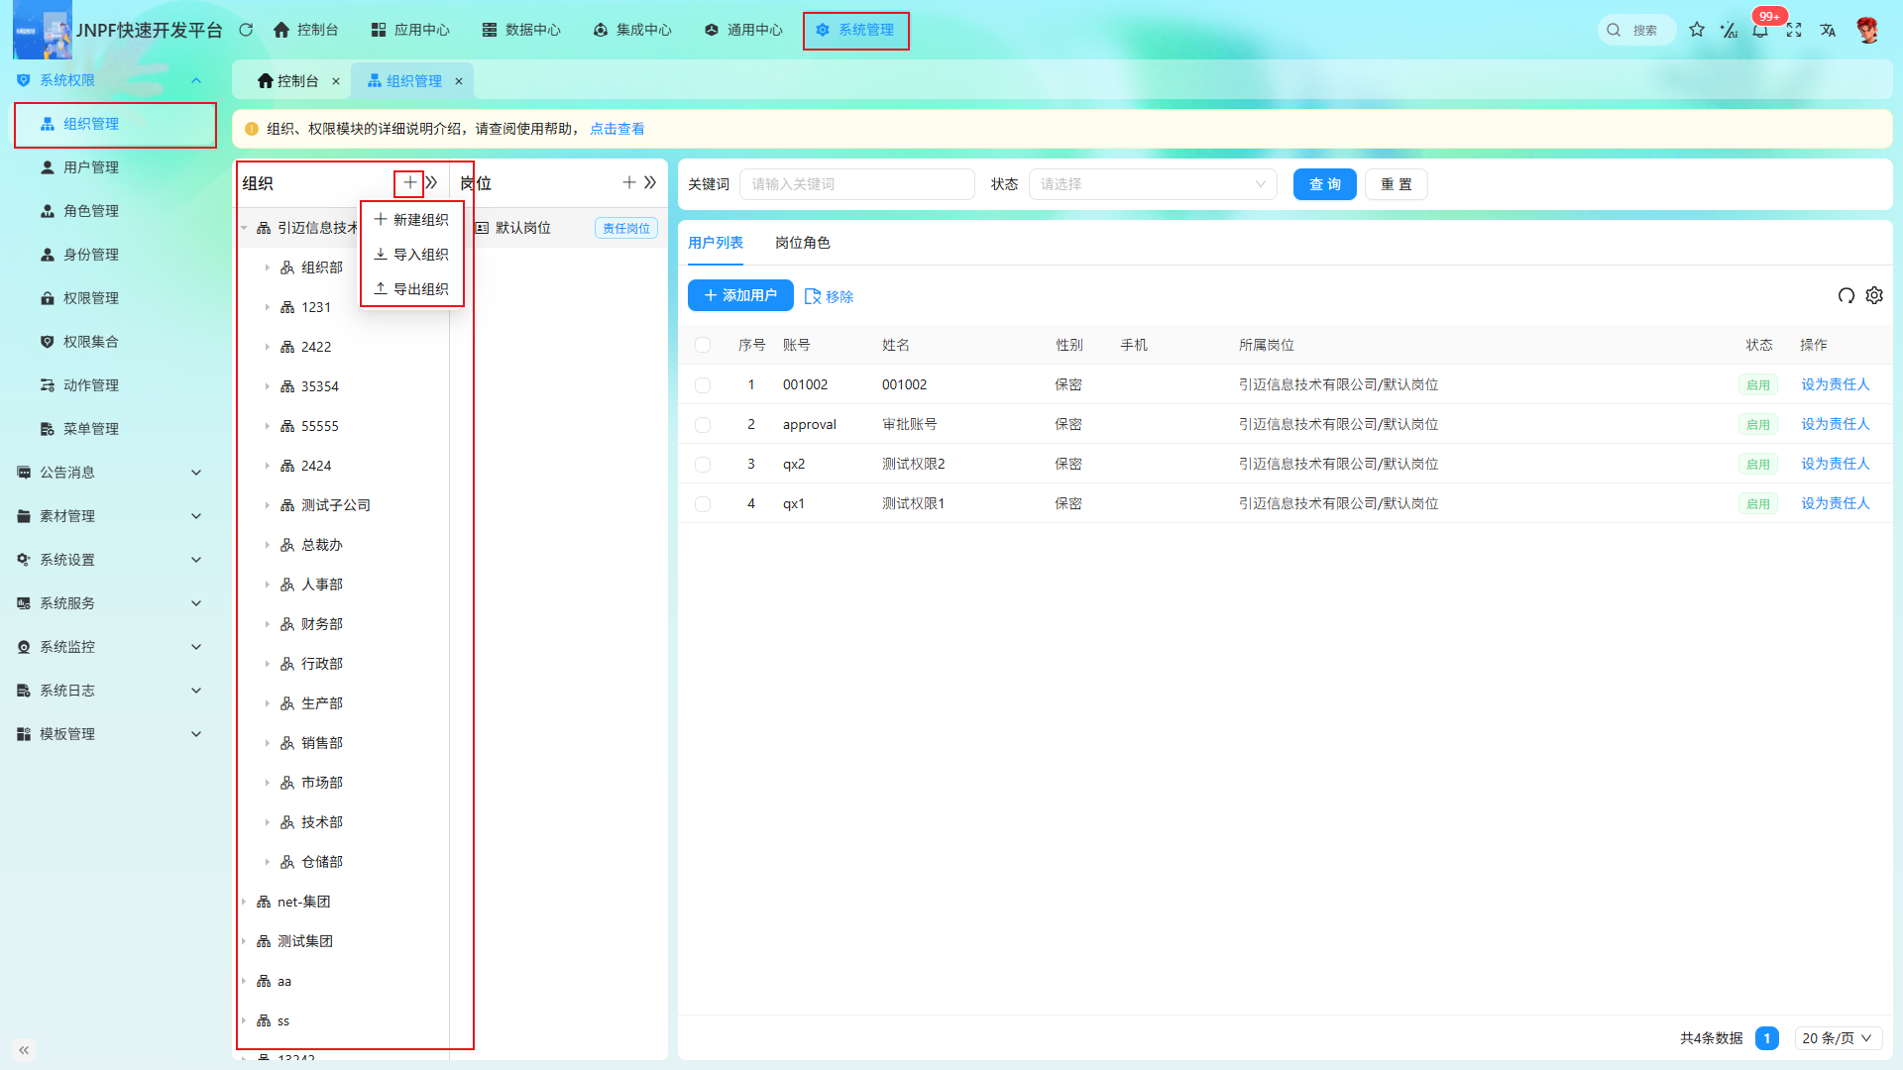Open 权限集合 in sidebar
The height and width of the screenshot is (1070, 1903).
pyautogui.click(x=91, y=342)
